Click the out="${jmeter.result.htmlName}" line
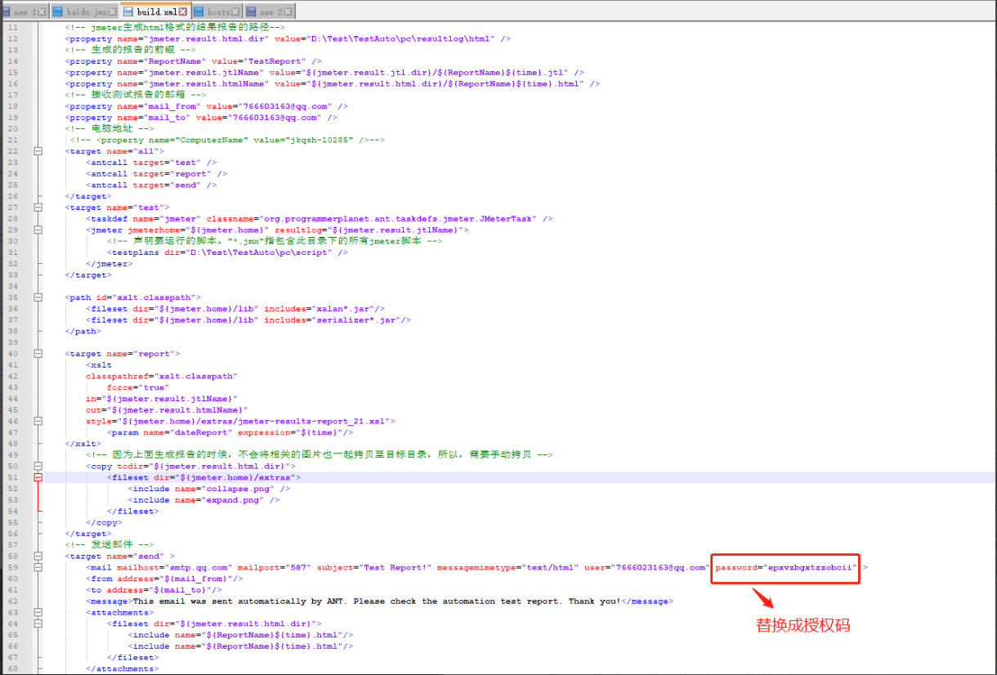This screenshot has width=997, height=675. click(x=166, y=410)
